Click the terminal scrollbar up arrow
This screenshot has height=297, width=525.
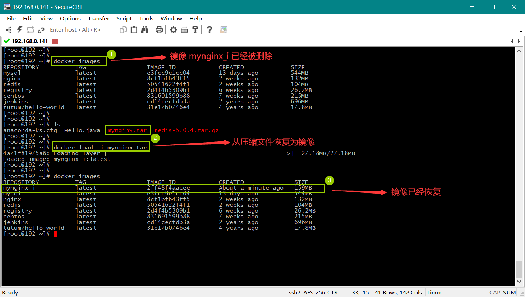pos(519,51)
